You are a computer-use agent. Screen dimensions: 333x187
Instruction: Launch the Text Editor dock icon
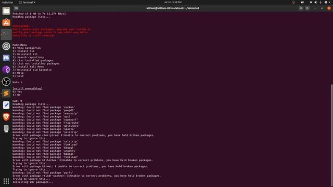[x=6, y=105]
